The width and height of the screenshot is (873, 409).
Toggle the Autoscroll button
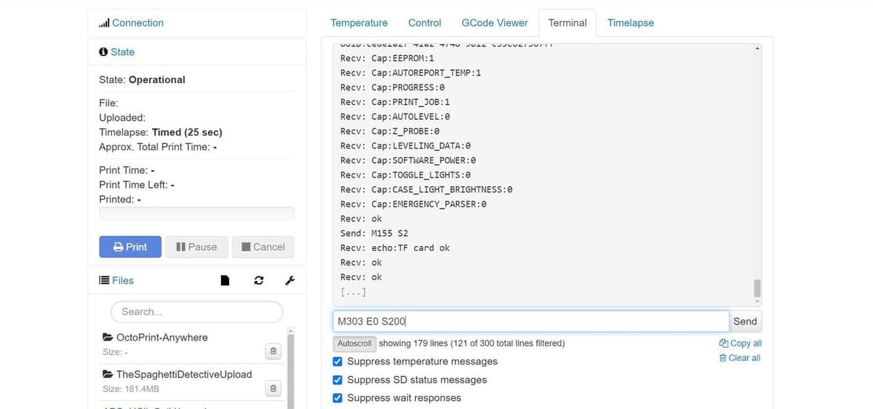[354, 344]
